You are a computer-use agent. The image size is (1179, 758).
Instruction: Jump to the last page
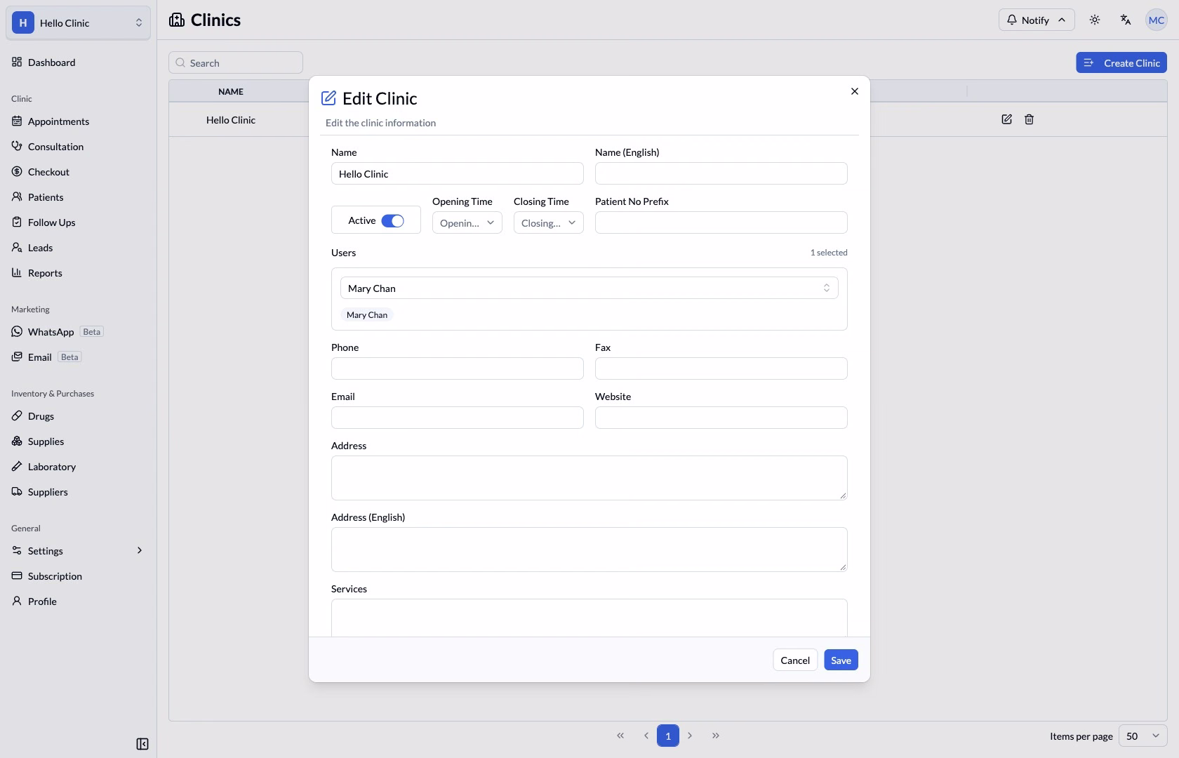click(716, 736)
